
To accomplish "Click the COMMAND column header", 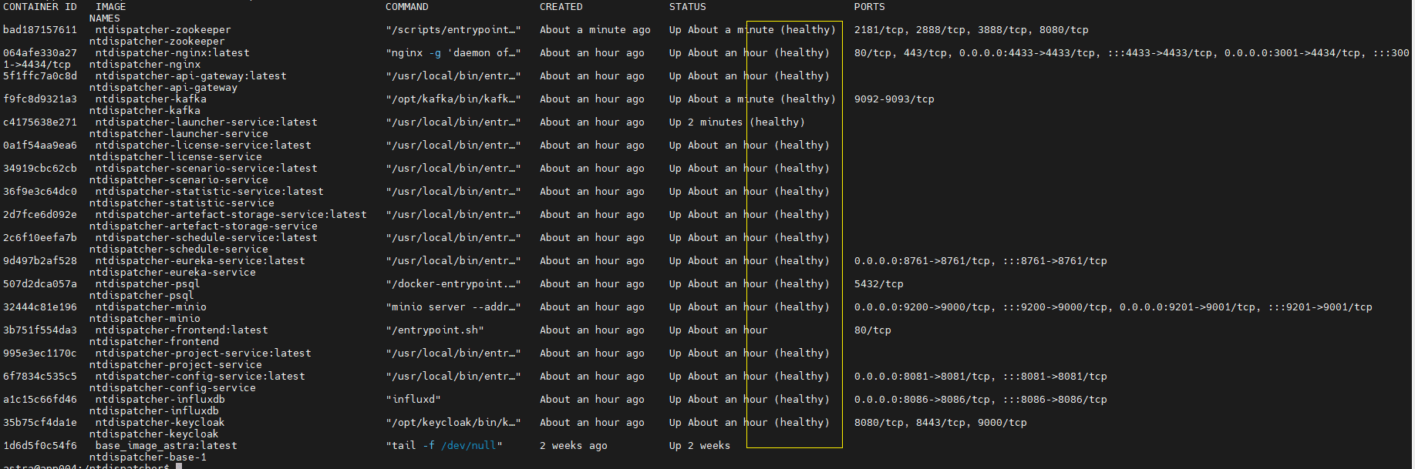I will coord(407,7).
